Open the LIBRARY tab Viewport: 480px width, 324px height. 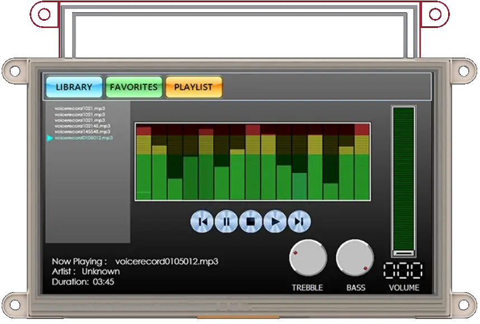click(x=74, y=87)
